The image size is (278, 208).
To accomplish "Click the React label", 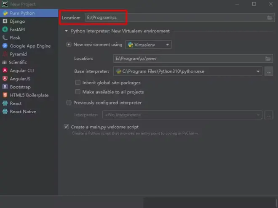I will [x=16, y=103].
